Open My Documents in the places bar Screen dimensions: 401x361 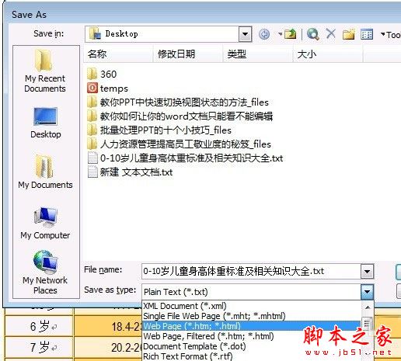pyautogui.click(x=45, y=172)
